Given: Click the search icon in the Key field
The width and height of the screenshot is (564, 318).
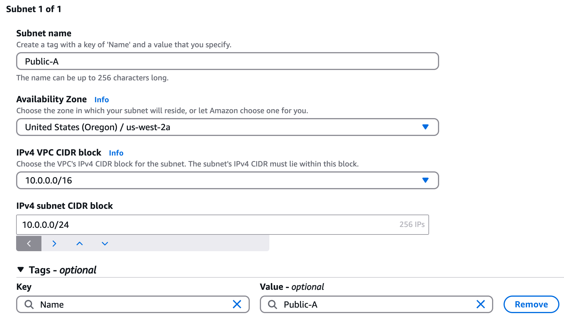Looking at the screenshot, I should pyautogui.click(x=29, y=304).
